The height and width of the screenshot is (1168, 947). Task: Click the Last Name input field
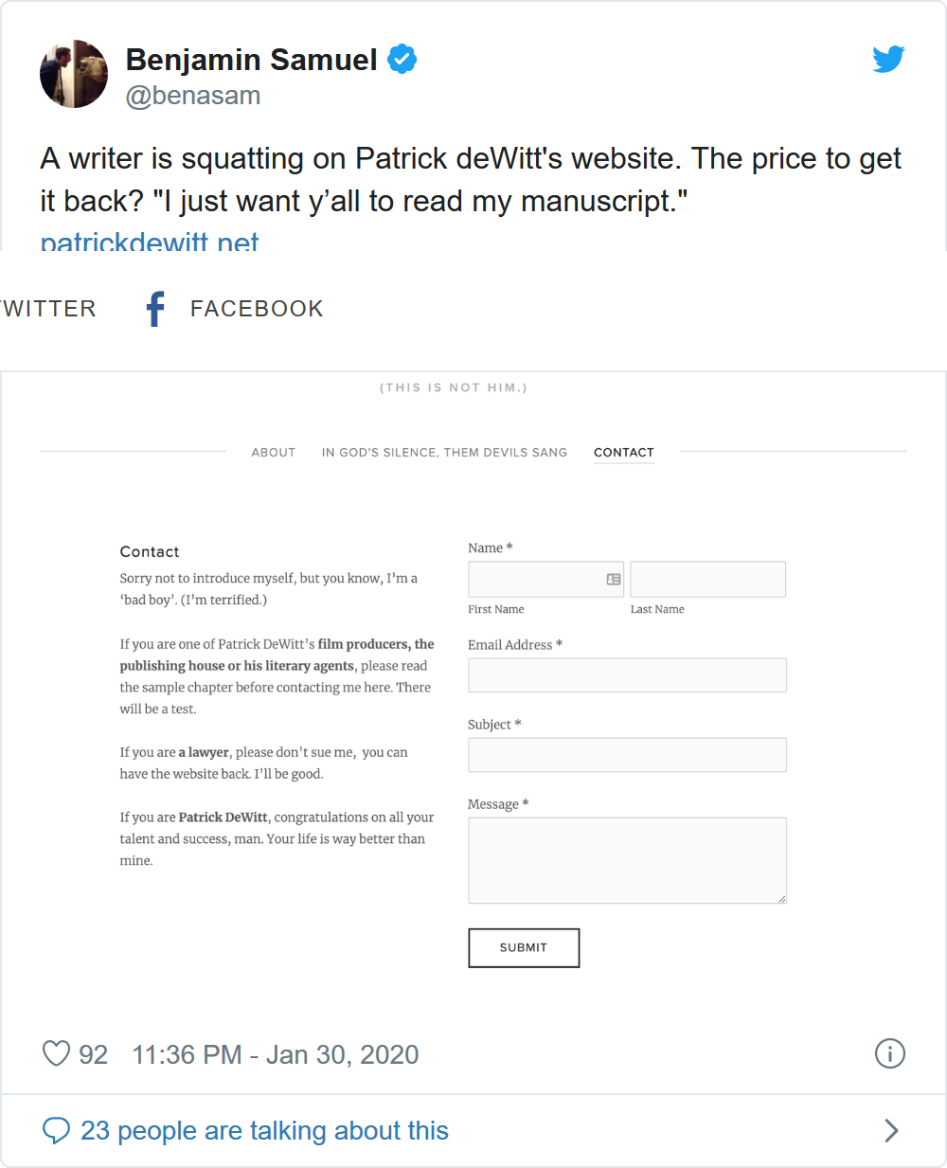pyautogui.click(x=708, y=579)
